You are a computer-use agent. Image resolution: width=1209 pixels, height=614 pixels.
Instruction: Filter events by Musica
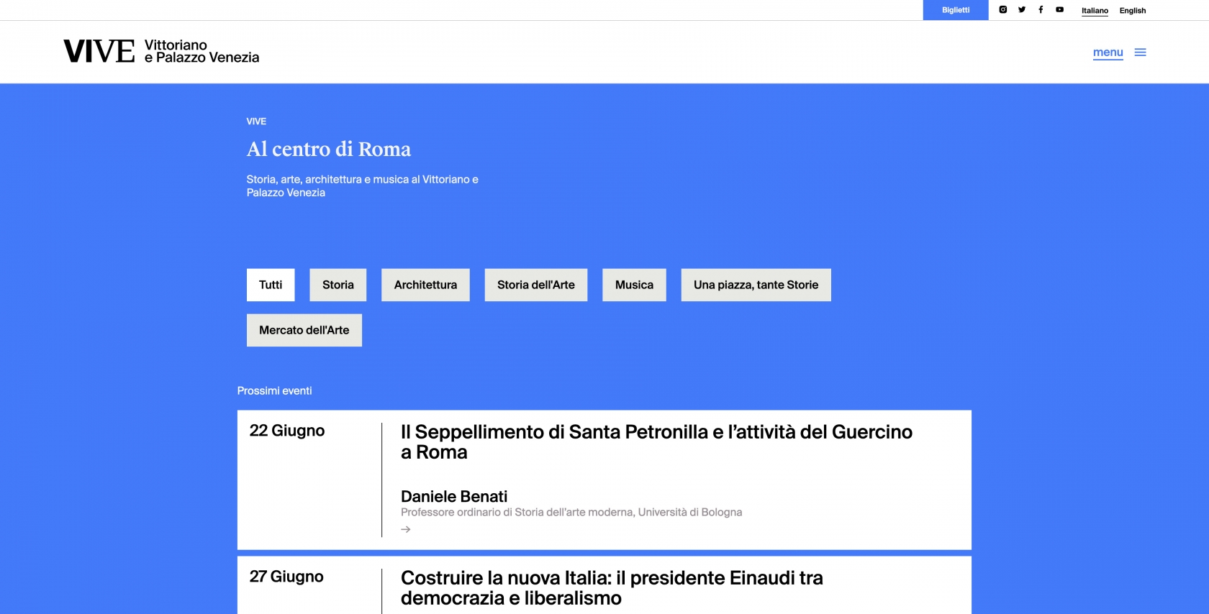click(x=634, y=285)
